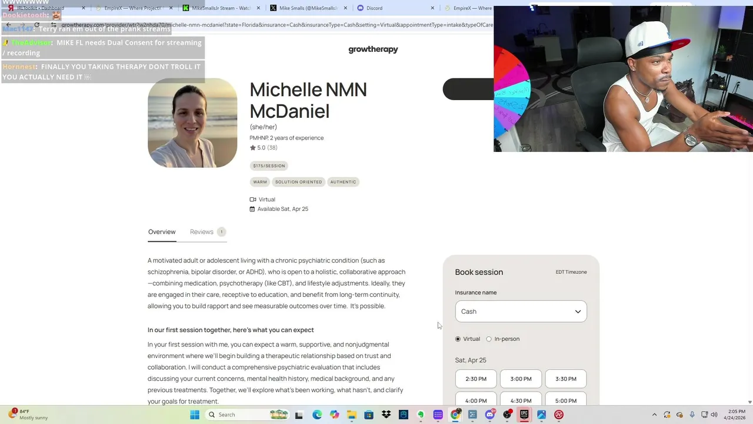Click the sync status tray icon

coord(667,415)
